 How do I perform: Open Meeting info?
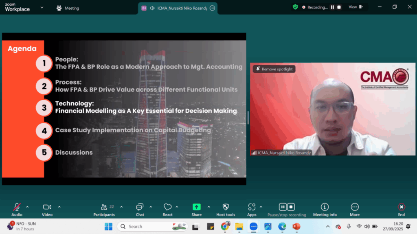[x=325, y=207]
